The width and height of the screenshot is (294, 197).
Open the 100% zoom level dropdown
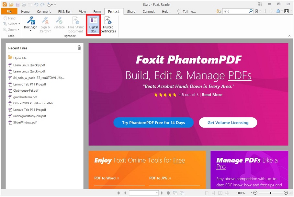click(x=252, y=193)
